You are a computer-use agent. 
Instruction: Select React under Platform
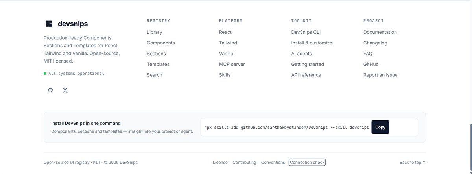pyautogui.click(x=225, y=32)
